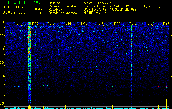The image size is (172, 109).
Task: Click the 1.0 kHz frequency label
Action: [x=2, y=49]
